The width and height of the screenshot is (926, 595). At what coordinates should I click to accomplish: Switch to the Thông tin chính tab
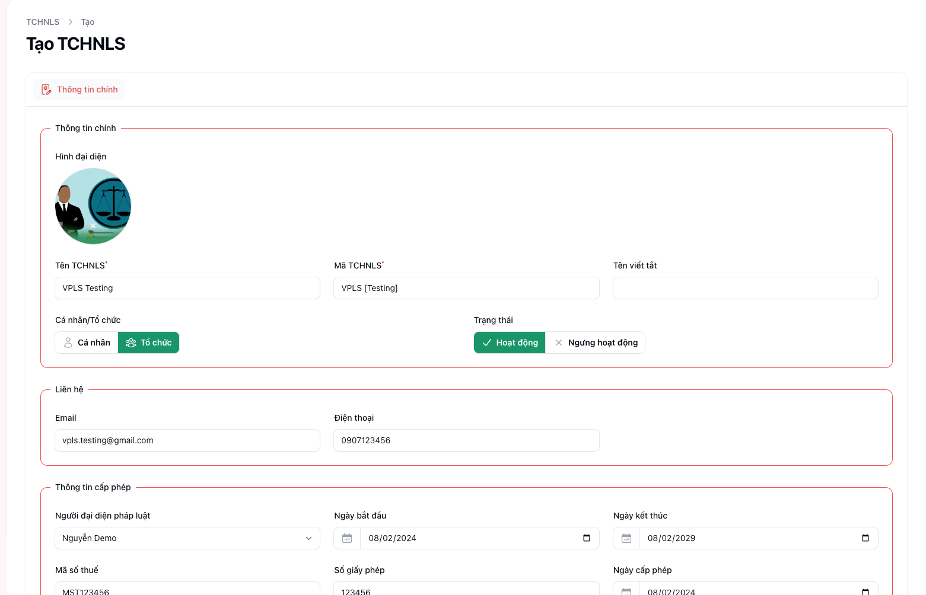79,89
